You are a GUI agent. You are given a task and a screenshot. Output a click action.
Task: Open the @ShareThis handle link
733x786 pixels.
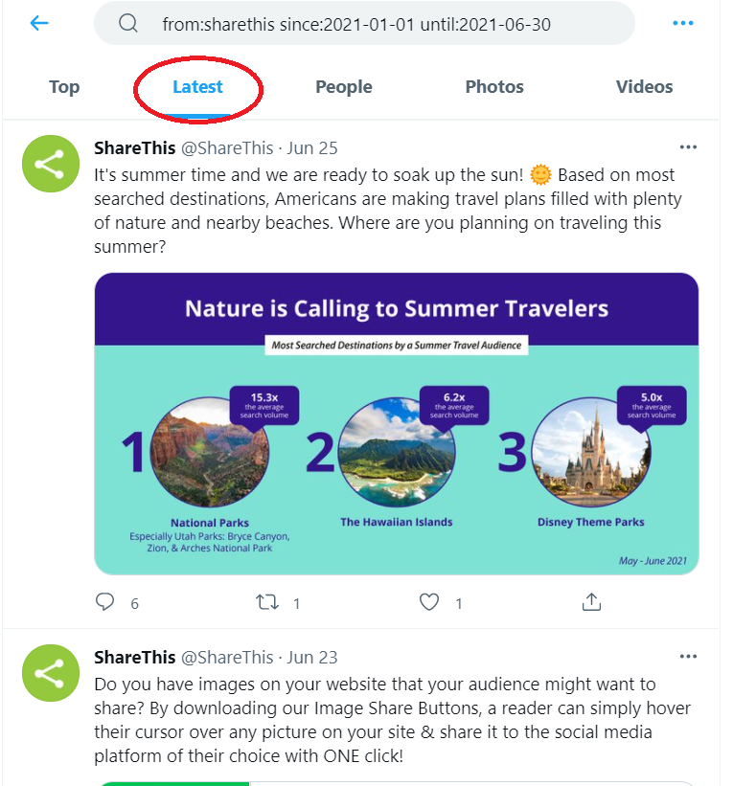(x=229, y=147)
